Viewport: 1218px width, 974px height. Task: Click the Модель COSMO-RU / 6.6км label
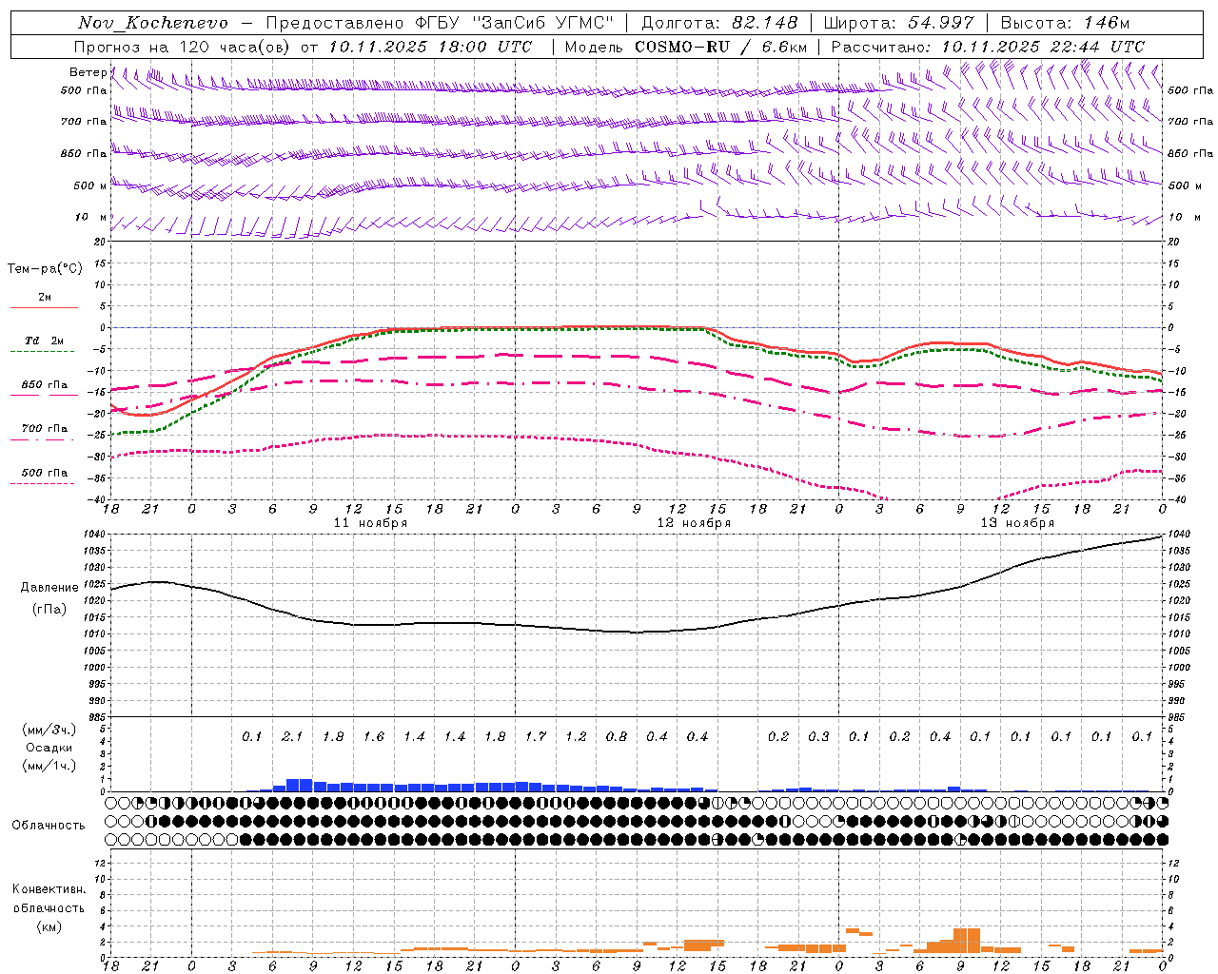686,47
